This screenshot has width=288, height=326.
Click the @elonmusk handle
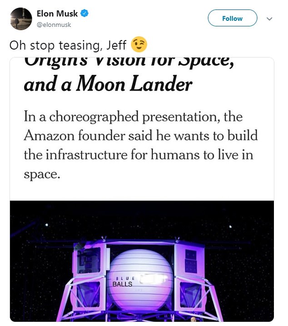54,25
